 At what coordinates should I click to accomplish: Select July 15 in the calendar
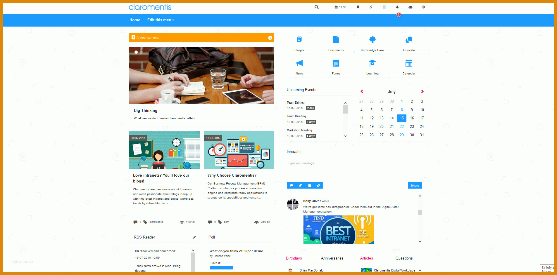(x=402, y=118)
